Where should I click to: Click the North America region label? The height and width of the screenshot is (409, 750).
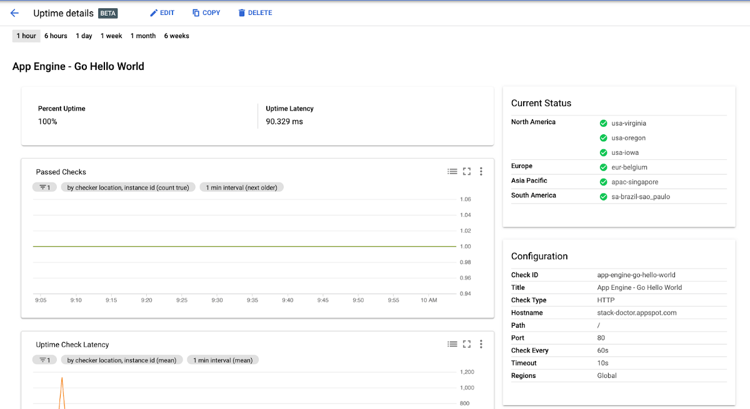coord(533,122)
